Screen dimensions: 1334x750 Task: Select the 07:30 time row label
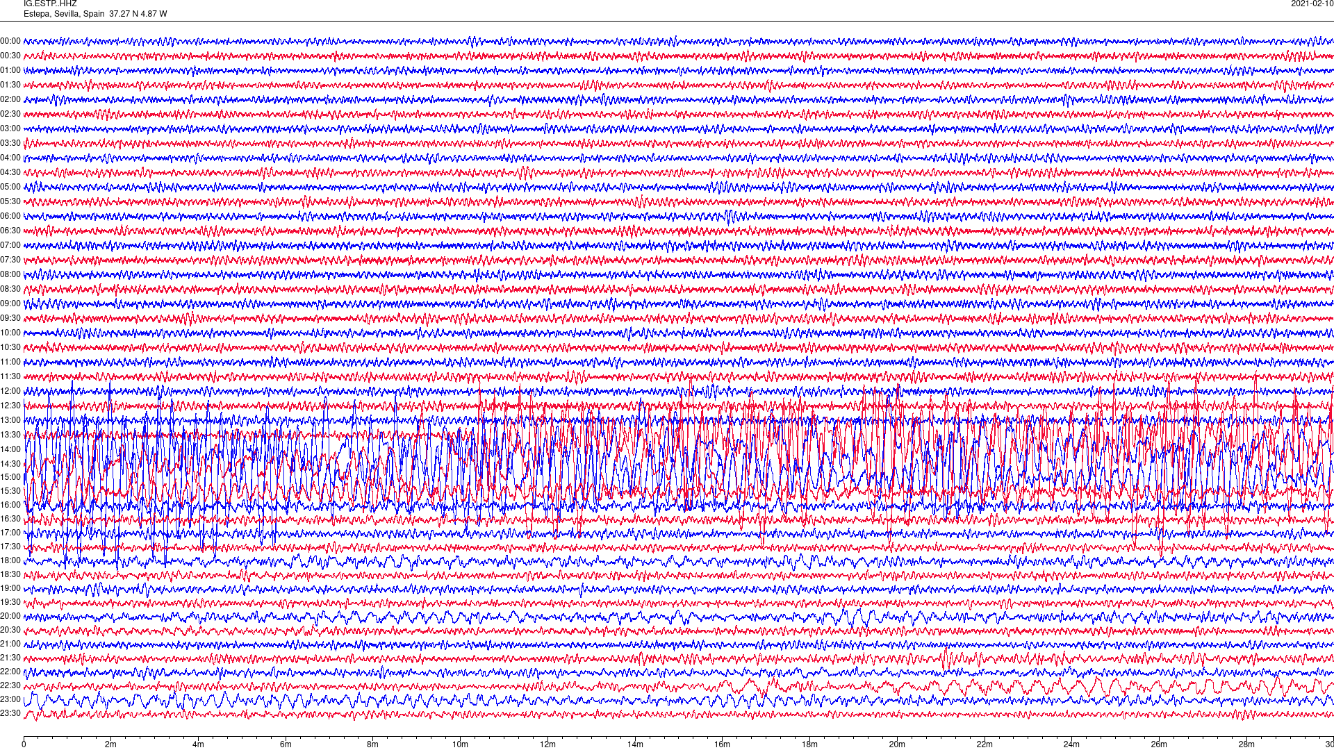10,260
